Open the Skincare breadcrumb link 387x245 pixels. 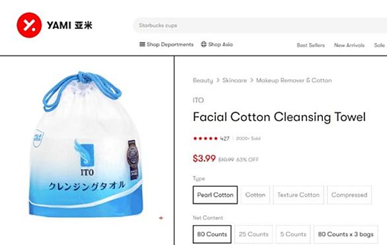point(234,81)
